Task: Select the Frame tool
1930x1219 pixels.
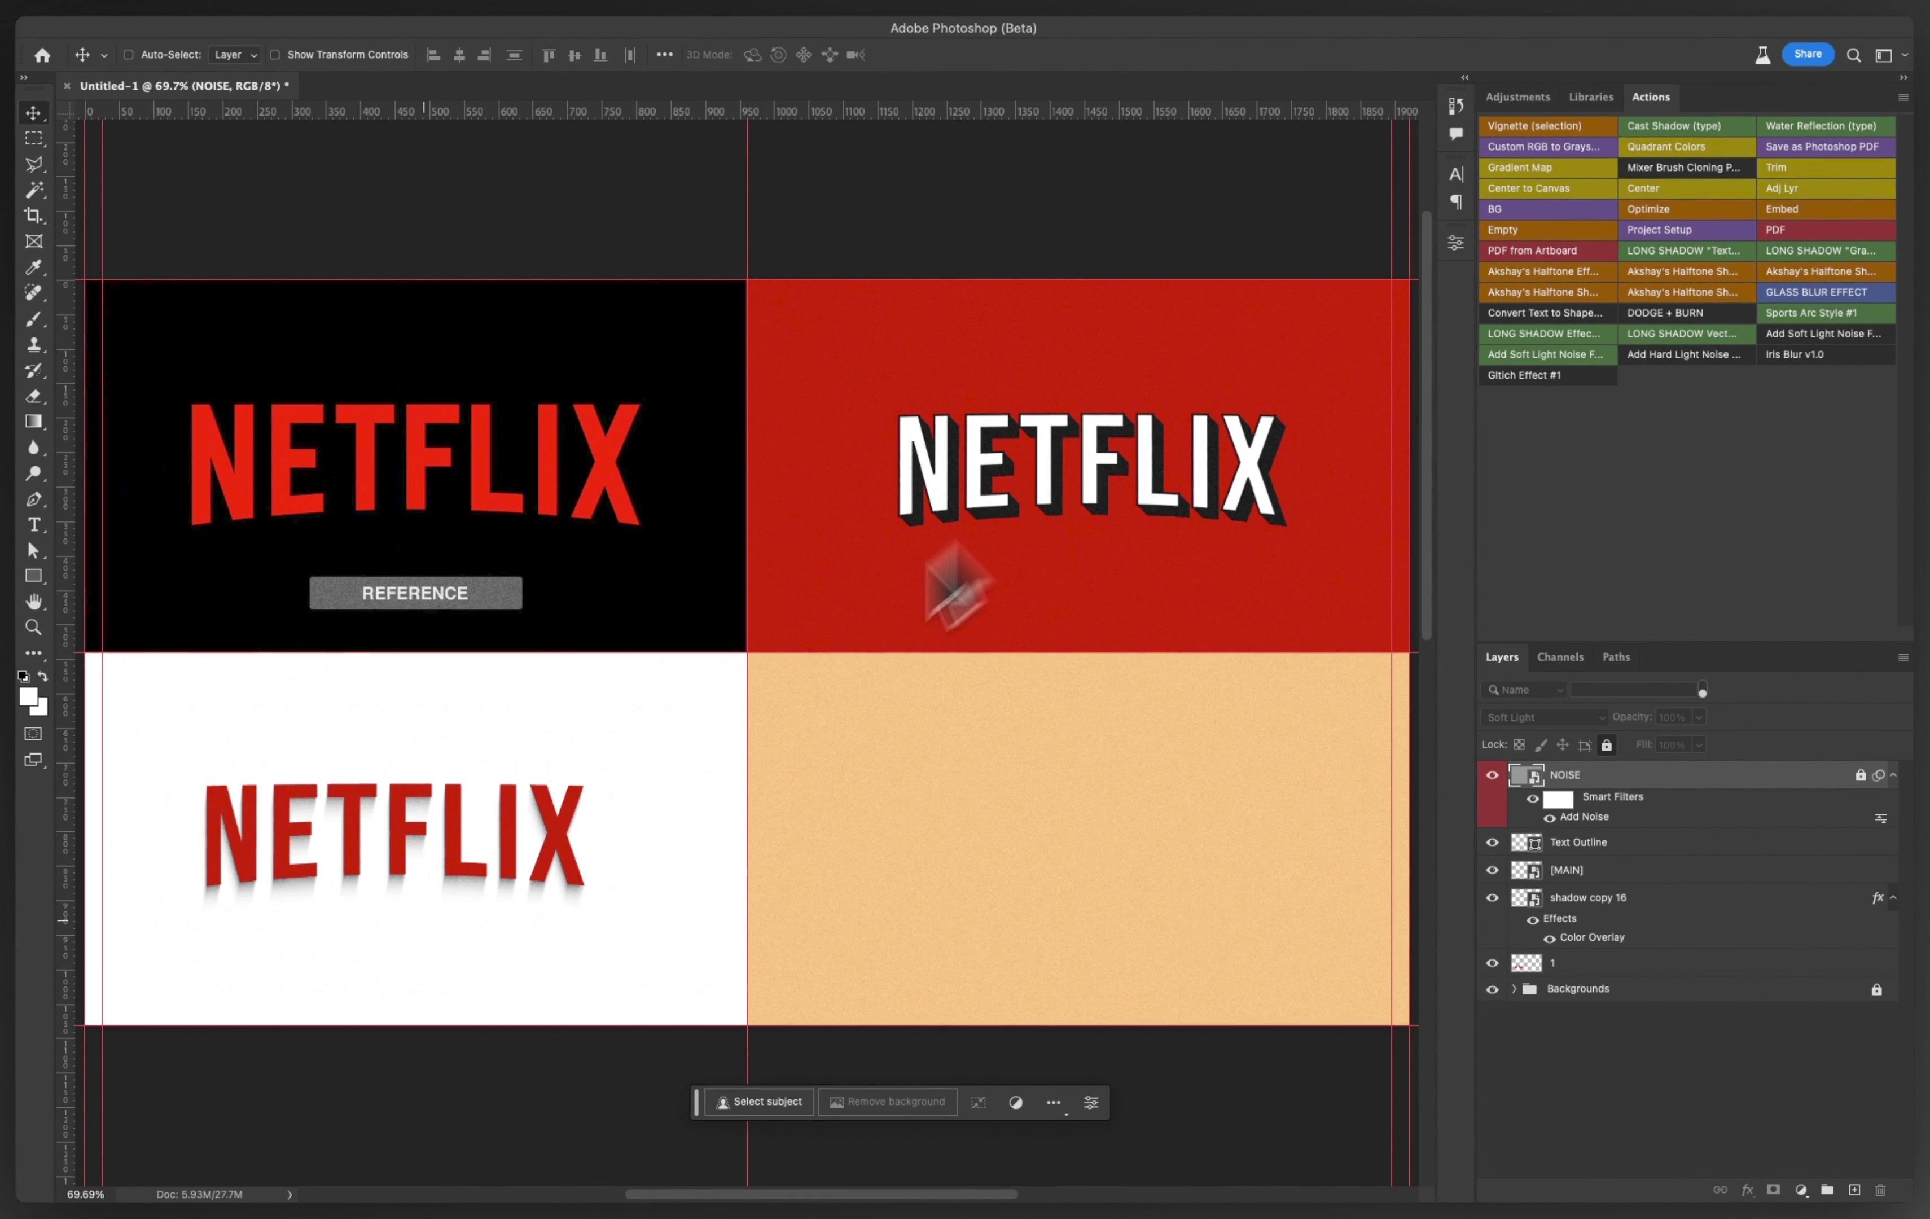Action: coord(34,241)
